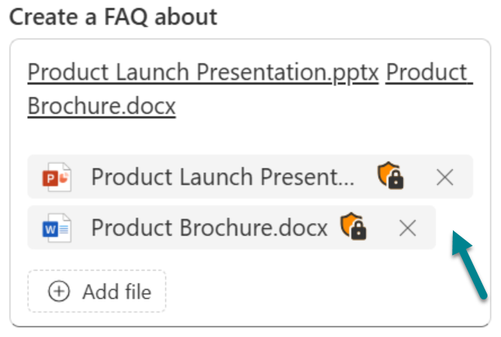Click the "Create a FAQ about" heading
Viewport: 501px width, 337px height.
113,17
